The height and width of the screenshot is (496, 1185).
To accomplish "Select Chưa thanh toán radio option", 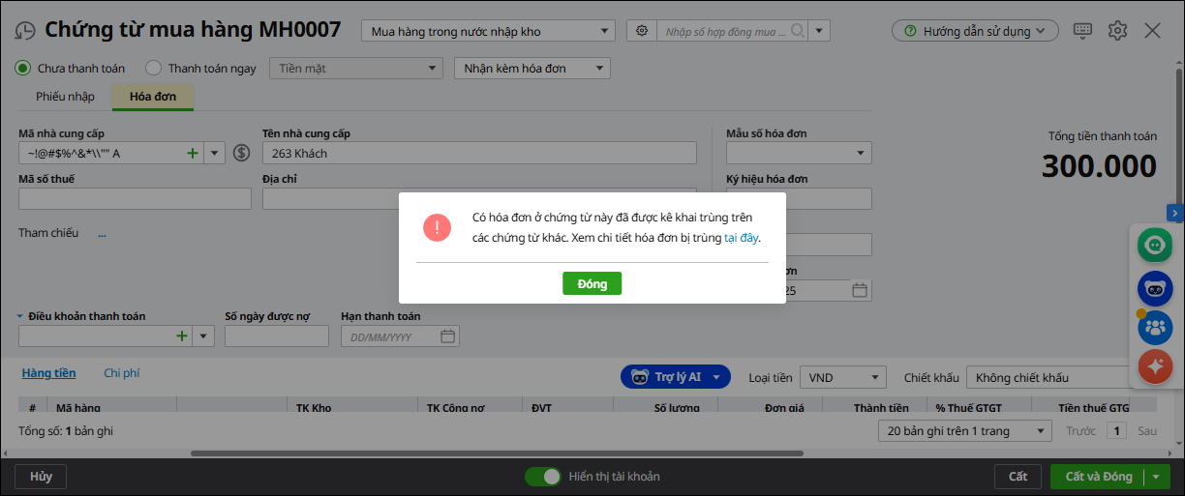I will [22, 68].
